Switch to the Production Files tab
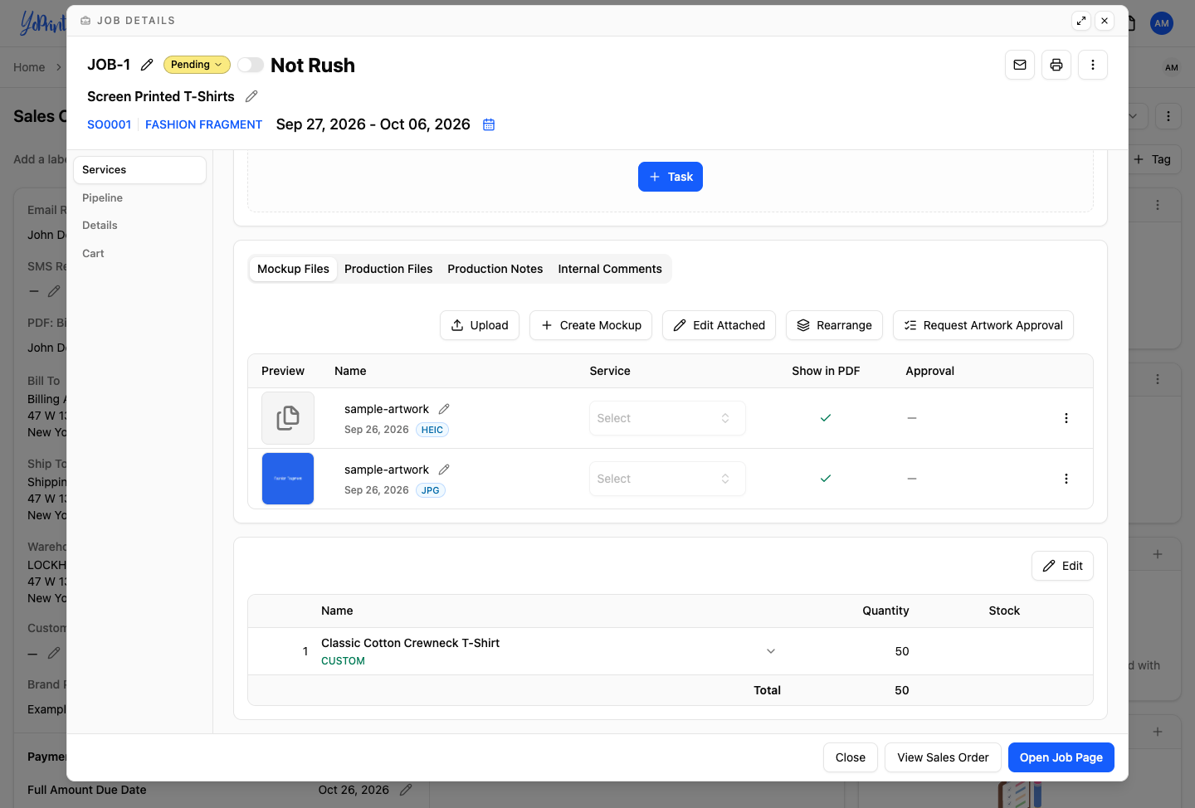1195x808 pixels. coord(388,269)
